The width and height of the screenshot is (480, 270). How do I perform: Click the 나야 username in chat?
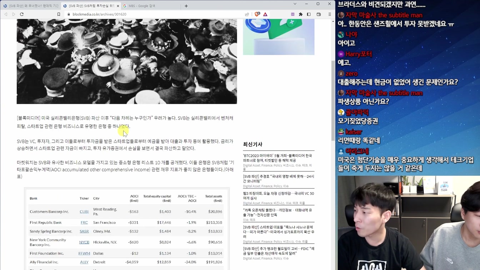click(351, 35)
